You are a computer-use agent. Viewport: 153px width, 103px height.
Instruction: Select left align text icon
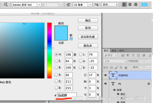click(124, 5)
